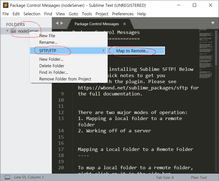Click line number 12 in the gutter
This screenshot has height=181, width=219.
(x=61, y=112)
